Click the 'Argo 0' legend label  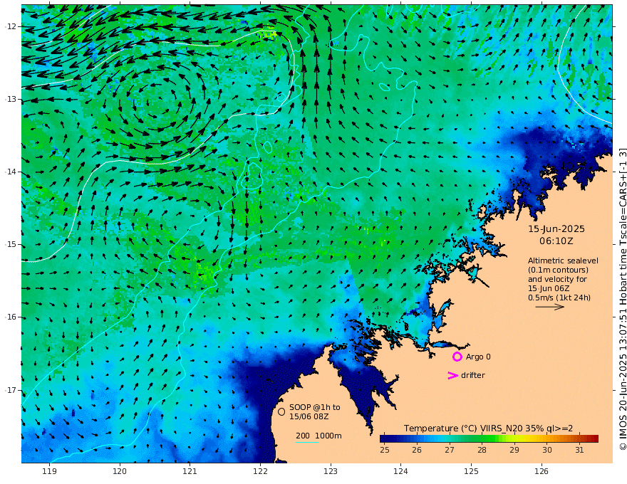tap(478, 357)
